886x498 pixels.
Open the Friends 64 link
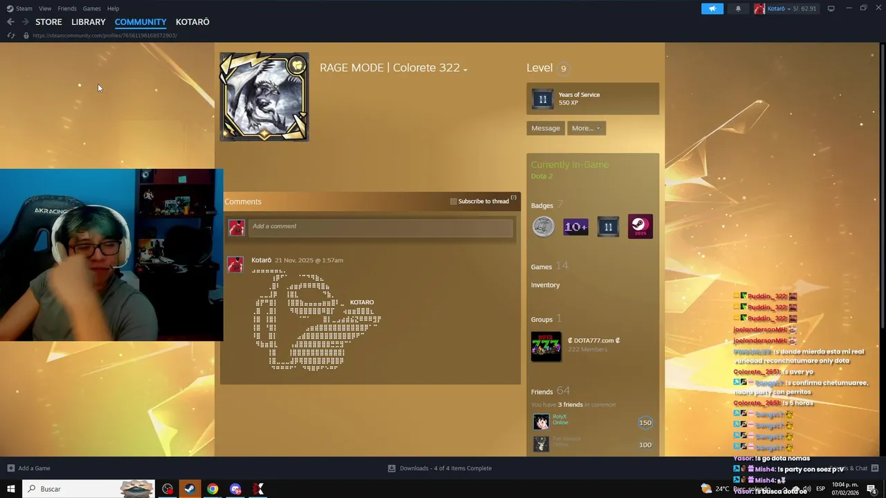(x=550, y=391)
